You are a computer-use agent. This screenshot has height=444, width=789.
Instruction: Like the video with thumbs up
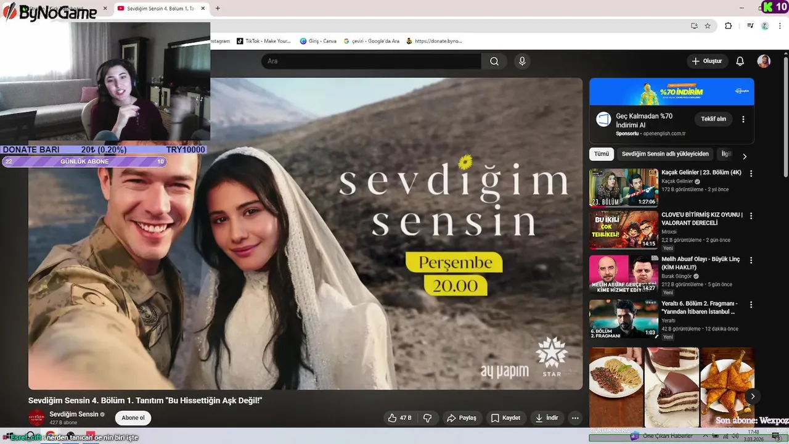(x=399, y=418)
